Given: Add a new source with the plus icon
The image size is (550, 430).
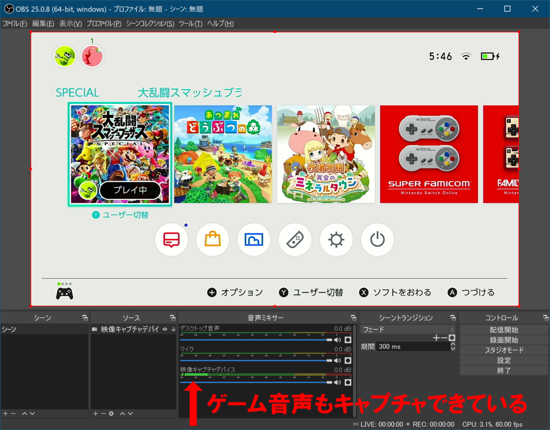Looking at the screenshot, I should coord(96,414).
